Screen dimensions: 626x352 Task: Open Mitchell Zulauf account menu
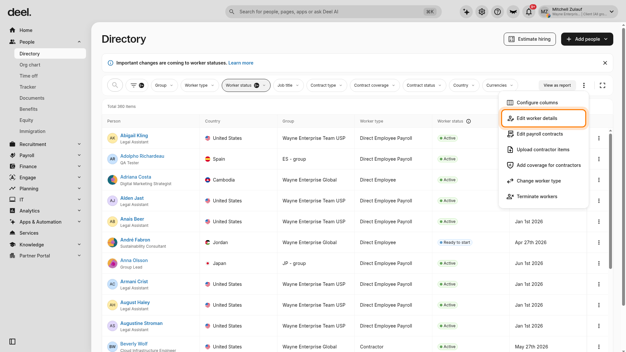(578, 12)
